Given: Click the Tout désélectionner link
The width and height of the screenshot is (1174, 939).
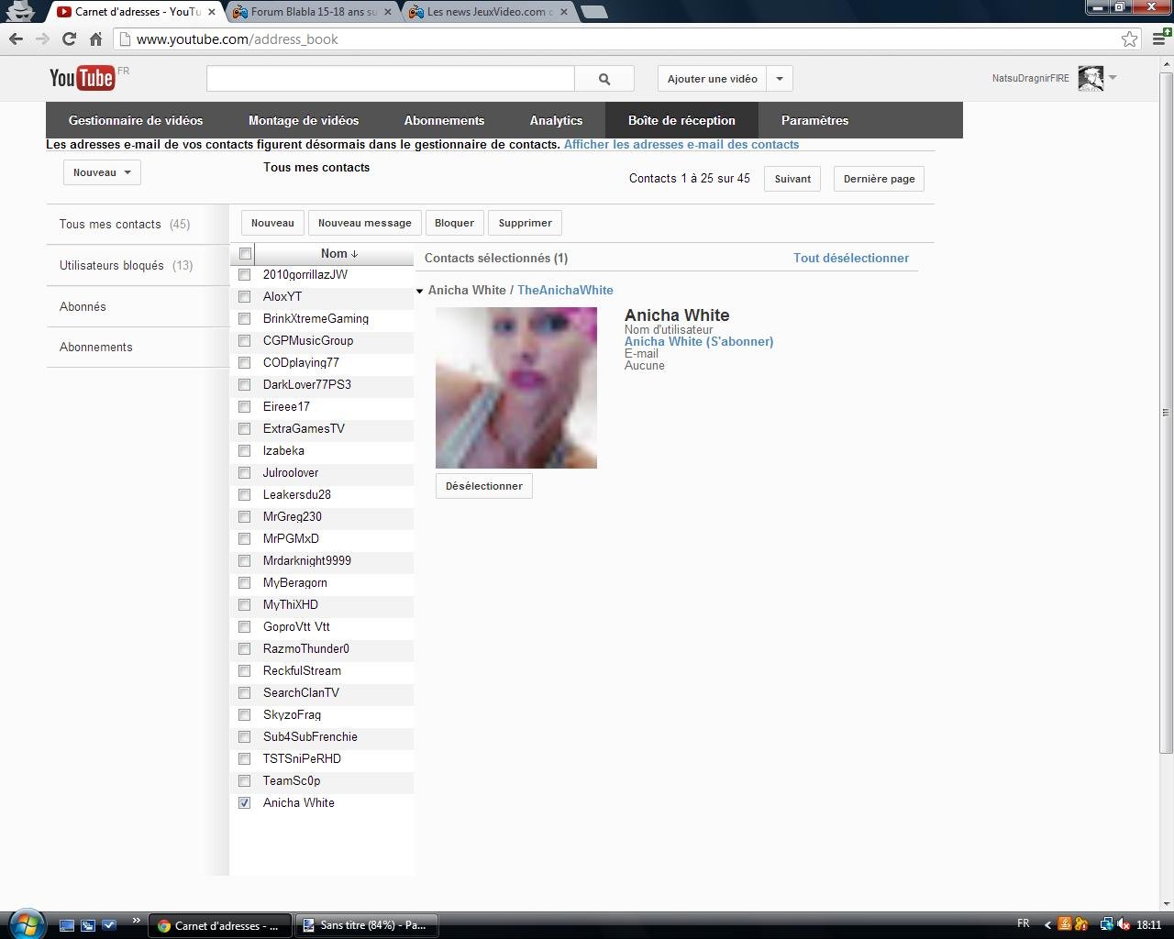Looking at the screenshot, I should (851, 258).
